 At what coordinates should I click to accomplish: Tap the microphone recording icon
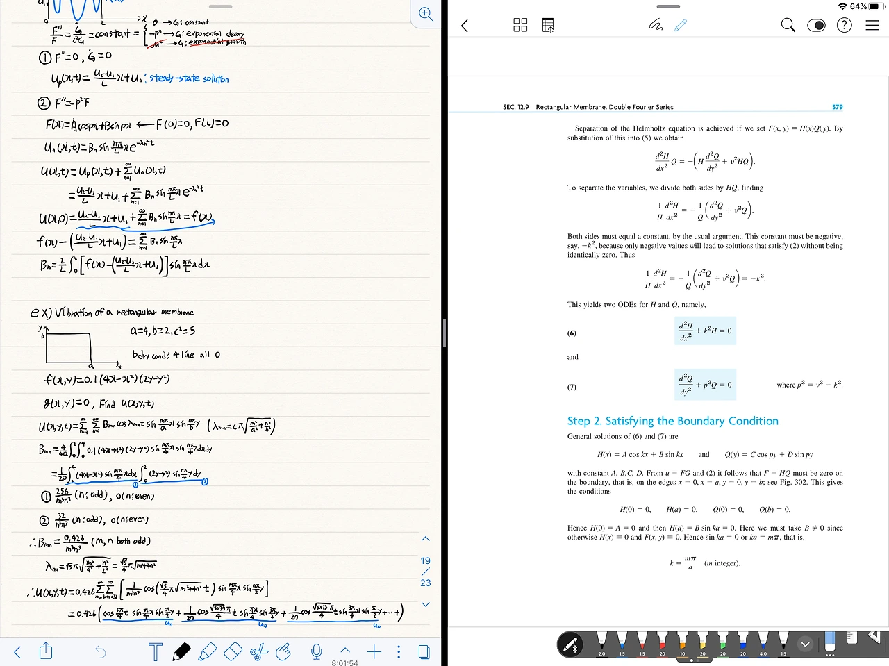click(x=317, y=651)
